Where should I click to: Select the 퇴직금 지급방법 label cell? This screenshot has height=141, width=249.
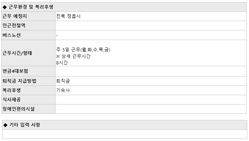click(x=28, y=81)
